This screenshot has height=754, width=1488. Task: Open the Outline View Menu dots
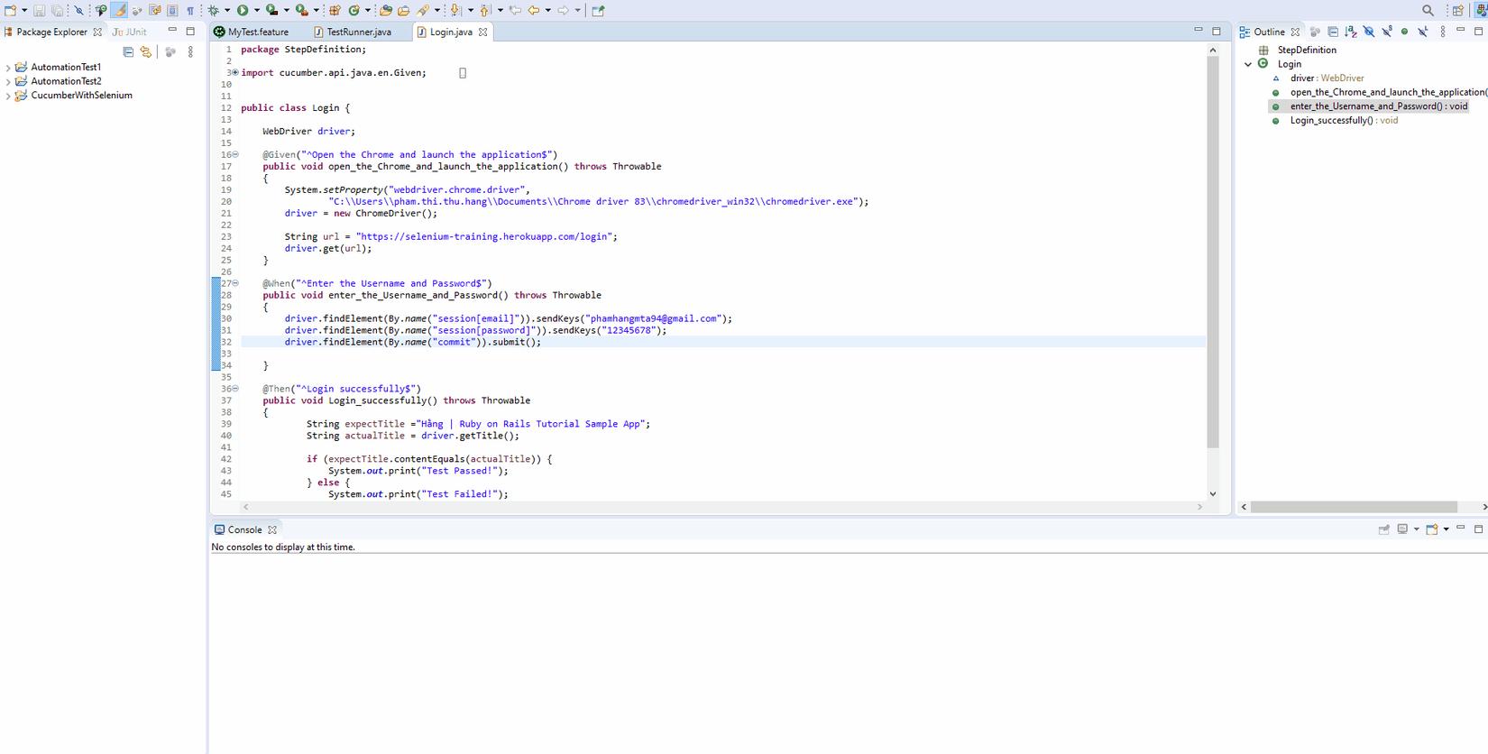tap(1443, 31)
